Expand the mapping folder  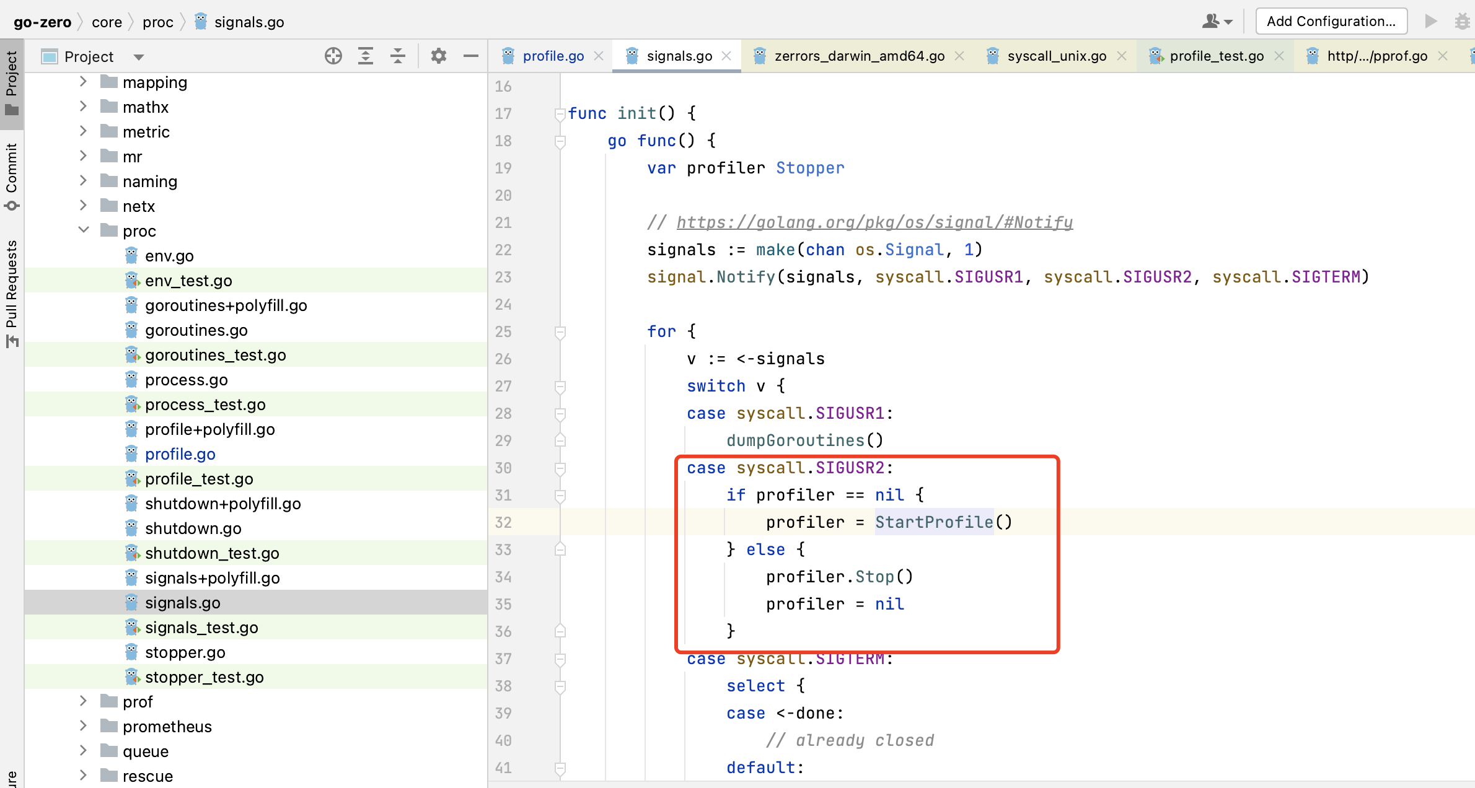point(83,81)
